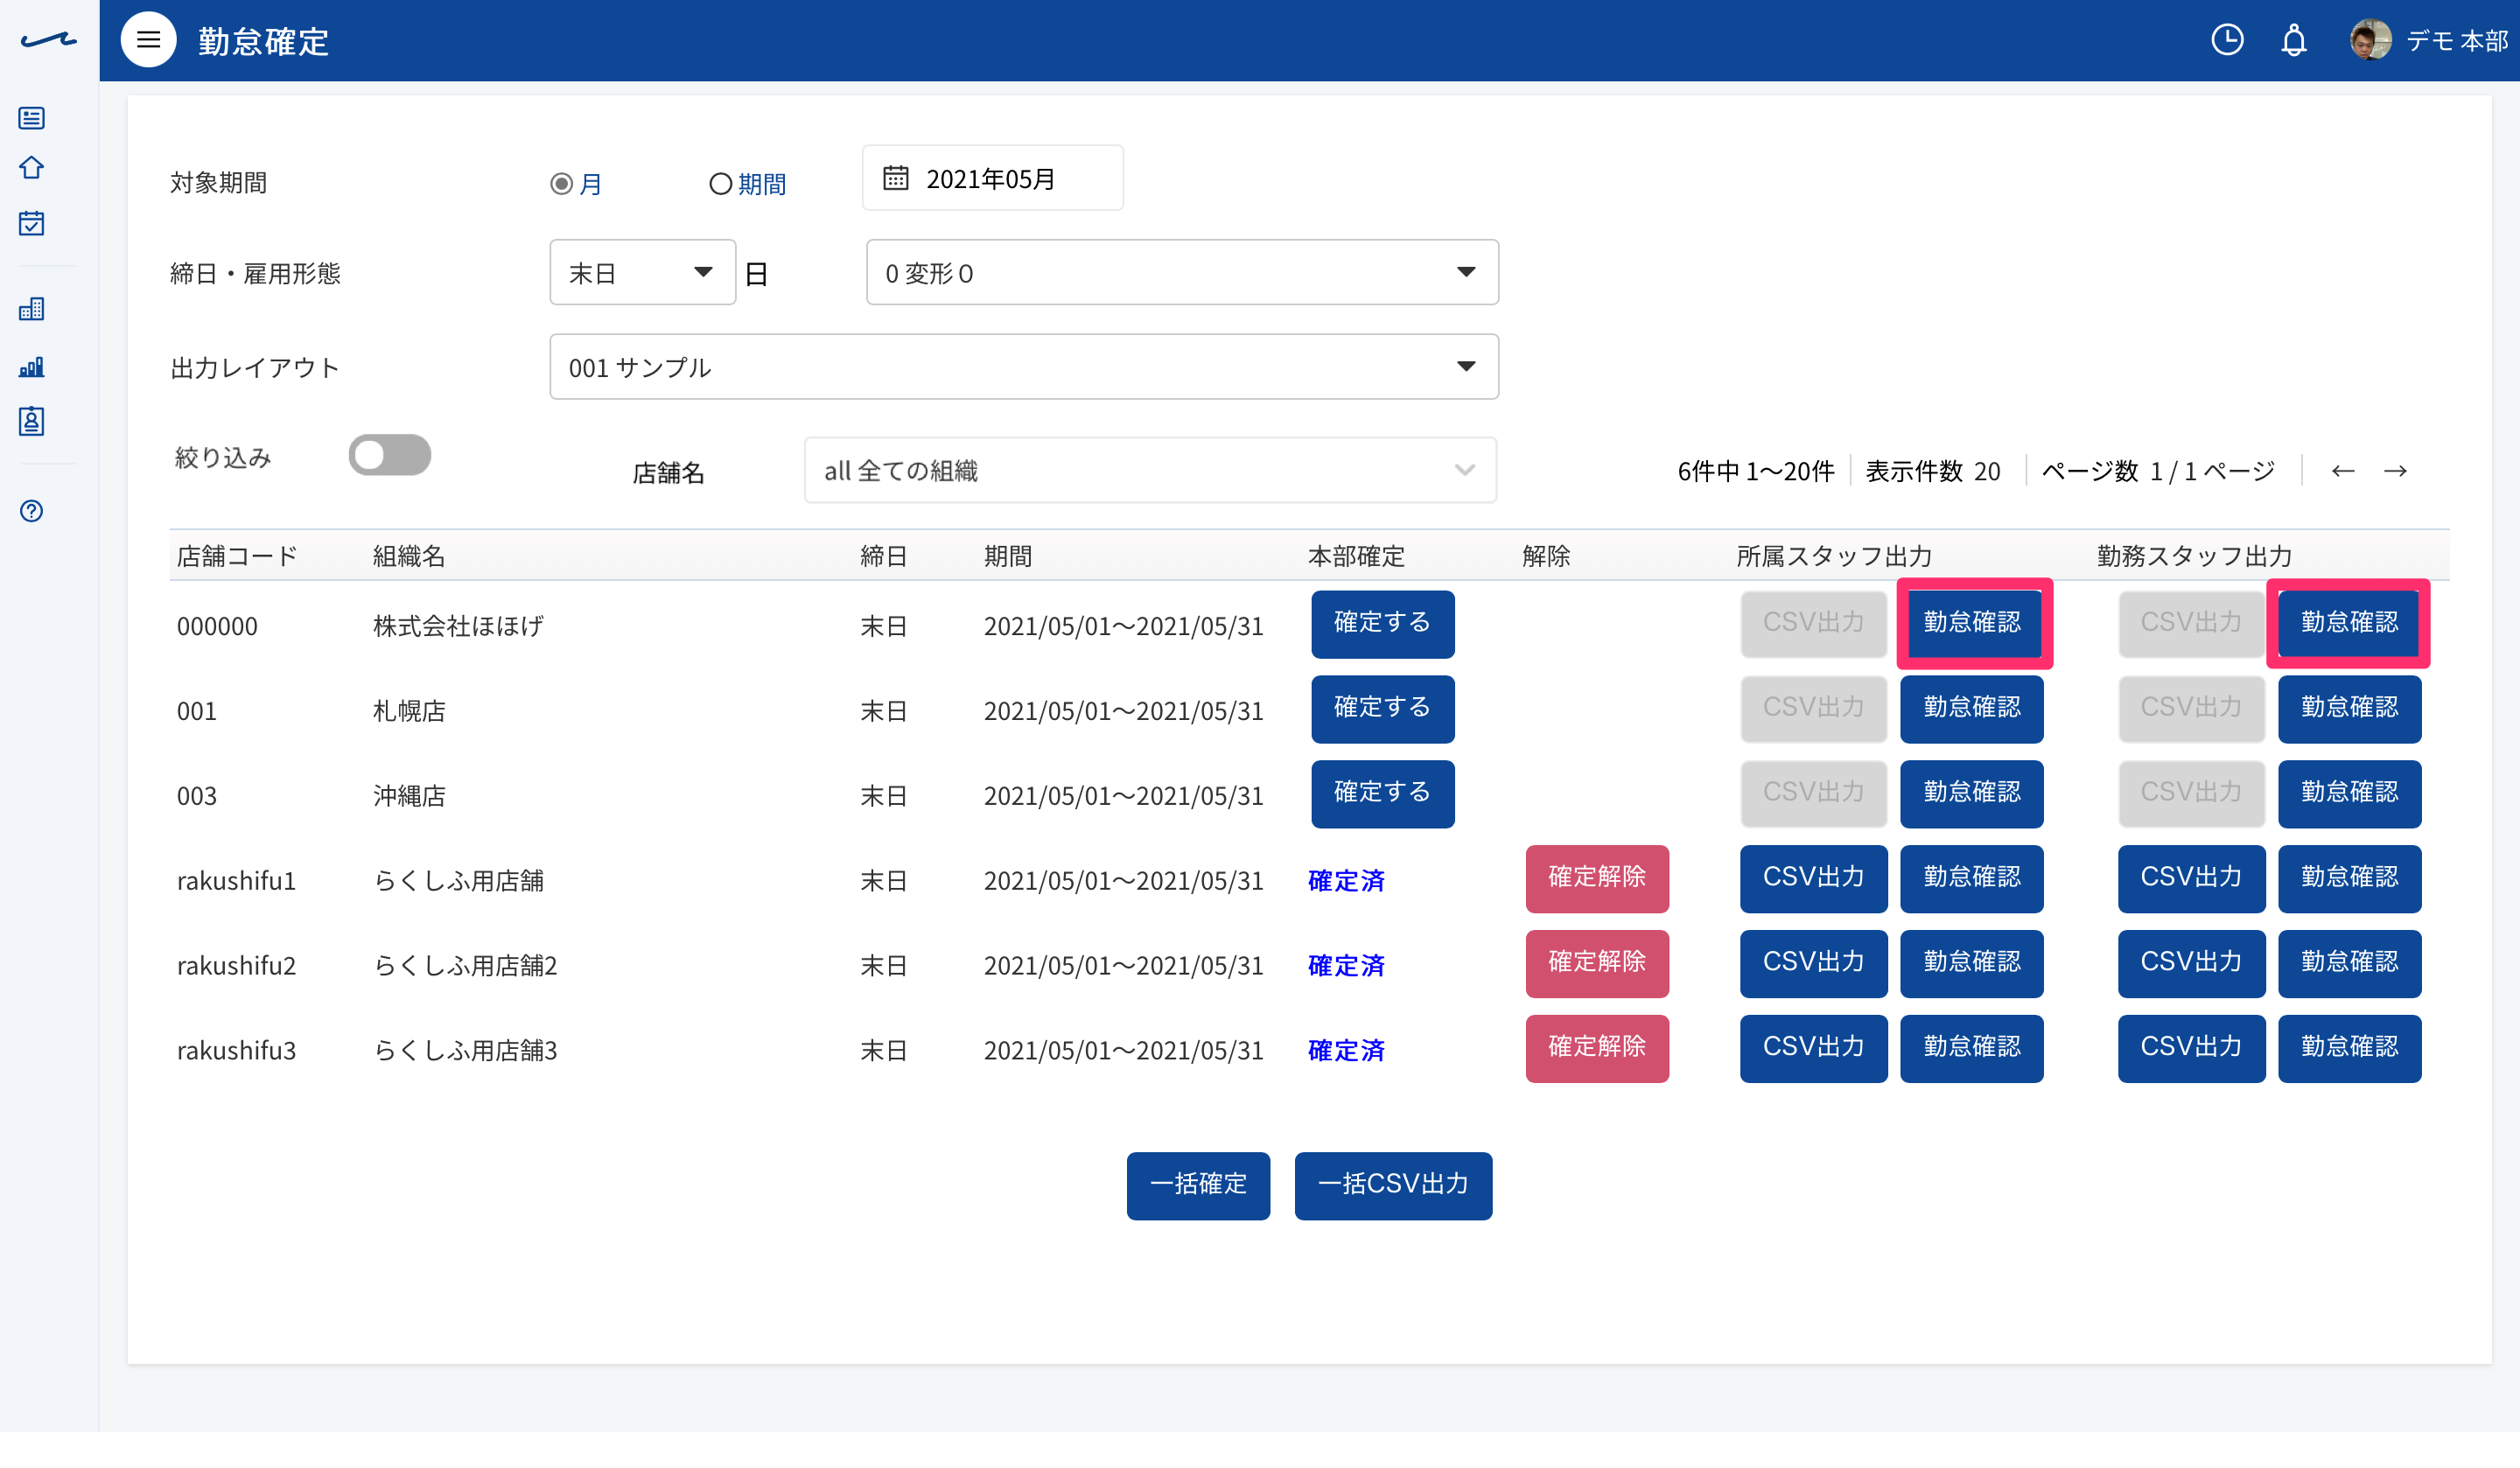Click 所属スタッフ CSV出力 for rakushifu3

1813,1049
